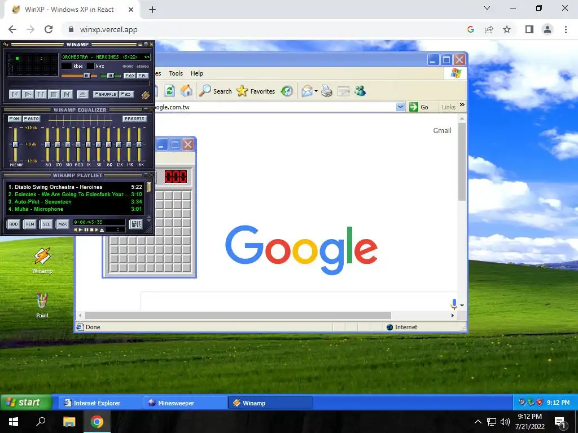This screenshot has width=578, height=433.
Task: Skip to next track in Winamp main window
Action: pos(67,95)
